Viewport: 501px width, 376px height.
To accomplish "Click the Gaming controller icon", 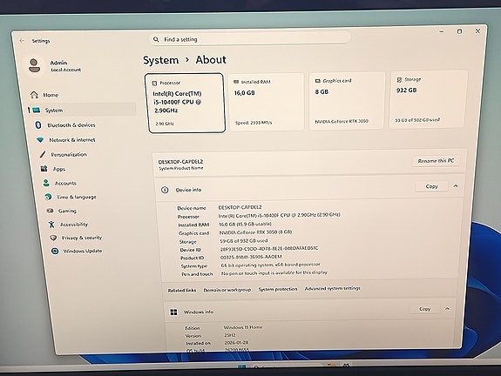I will [x=50, y=211].
